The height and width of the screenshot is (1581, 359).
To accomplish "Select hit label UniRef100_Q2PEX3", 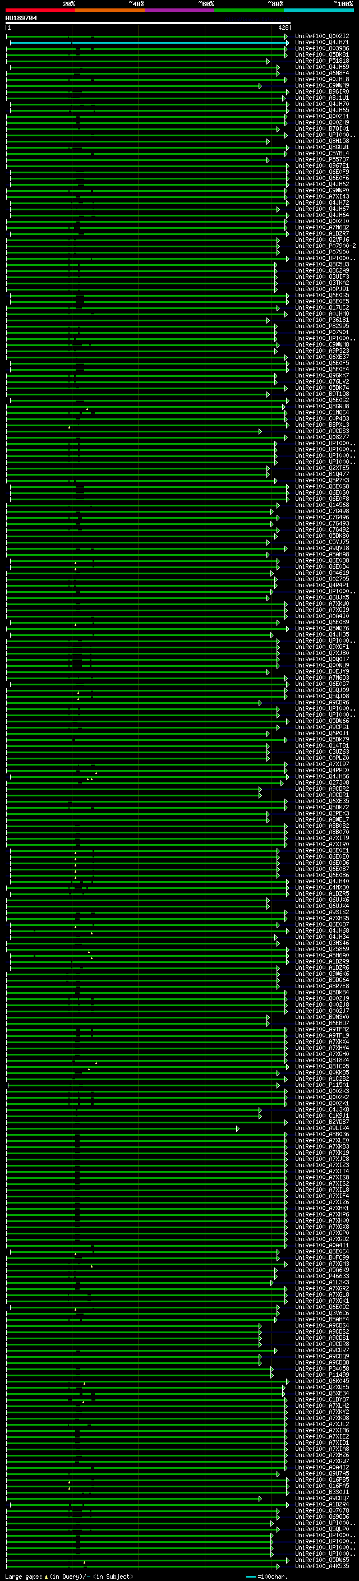I will tap(322, 813).
